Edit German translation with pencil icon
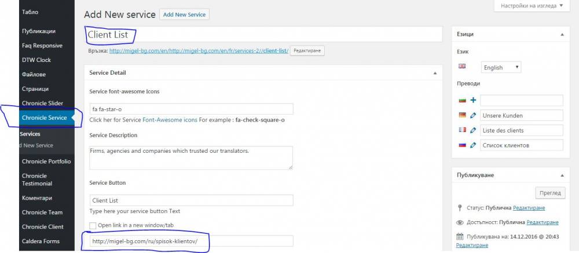The height and width of the screenshot is (253, 579). [x=473, y=115]
